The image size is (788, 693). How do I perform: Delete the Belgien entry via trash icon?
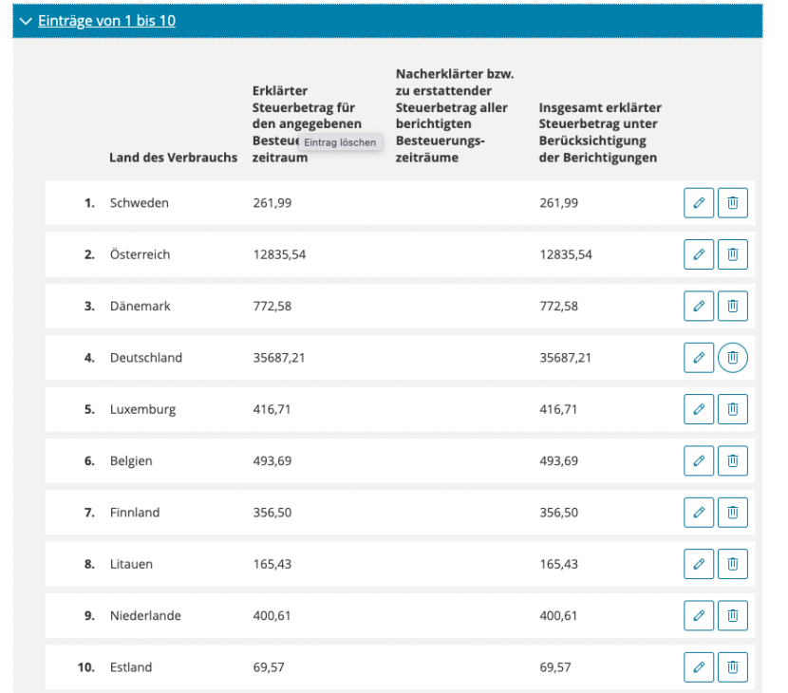pos(733,460)
